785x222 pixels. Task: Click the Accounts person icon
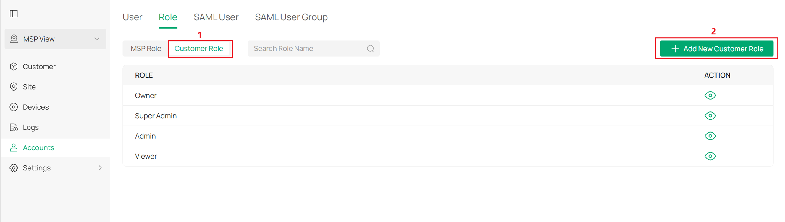(x=14, y=148)
